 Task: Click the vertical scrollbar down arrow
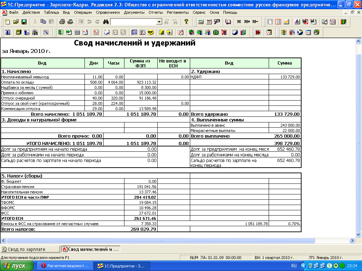click(x=358, y=235)
